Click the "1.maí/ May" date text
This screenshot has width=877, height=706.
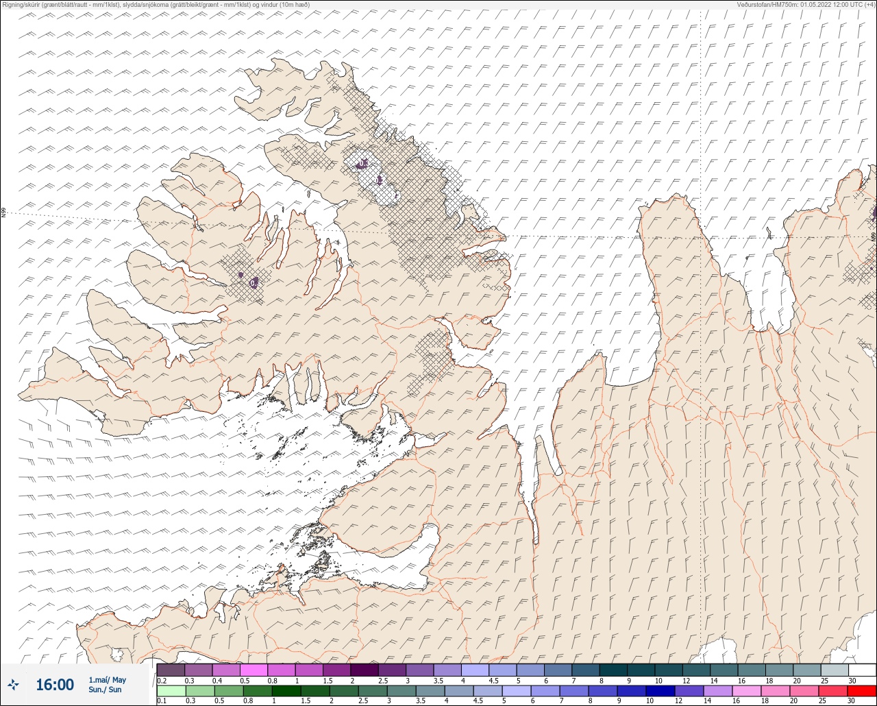tap(107, 680)
